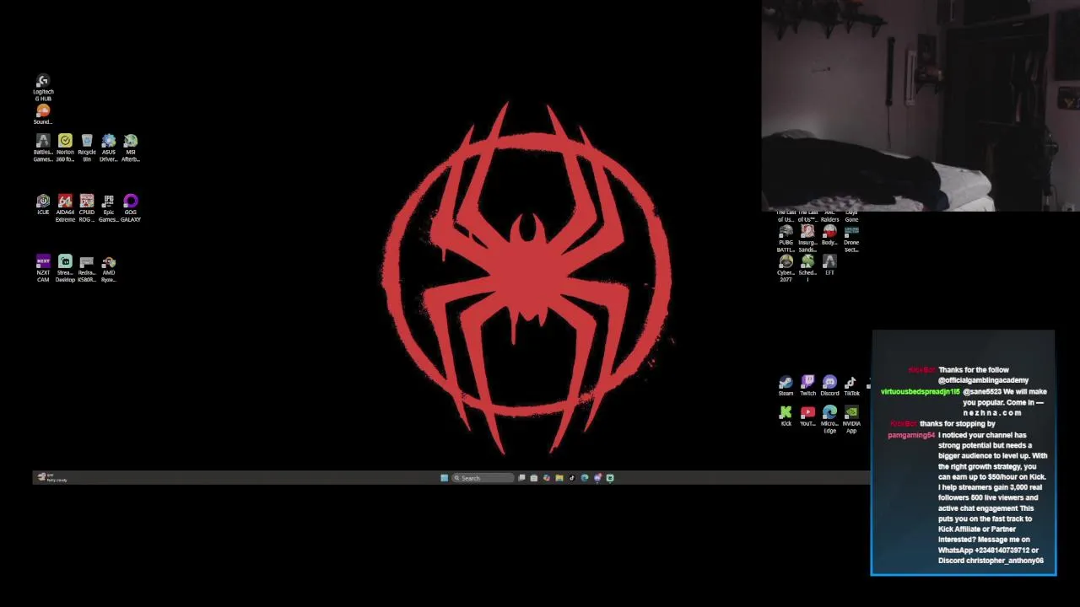Click the Windows Start button on taskbar
Viewport: 1080px width, 607px height.
(x=444, y=478)
